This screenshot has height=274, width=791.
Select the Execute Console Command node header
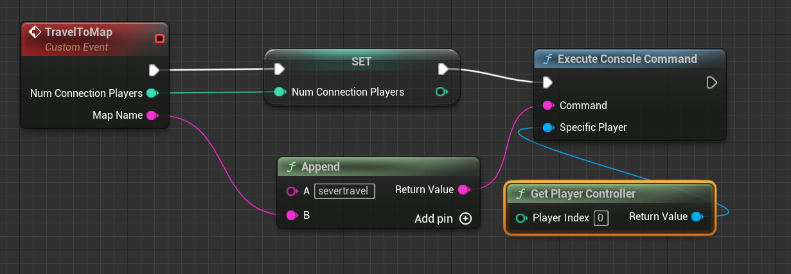pyautogui.click(x=630, y=58)
